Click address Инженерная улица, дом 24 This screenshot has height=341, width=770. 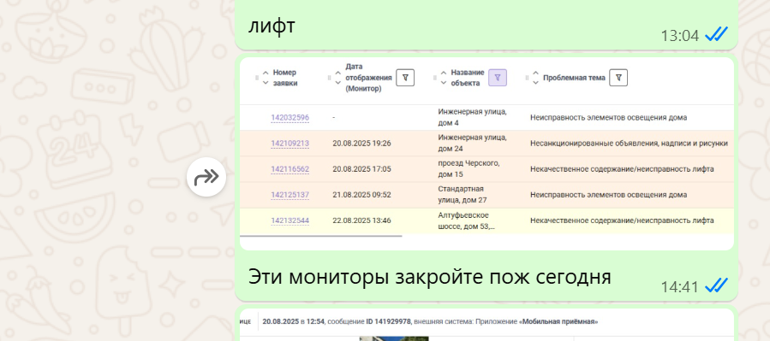tap(472, 143)
